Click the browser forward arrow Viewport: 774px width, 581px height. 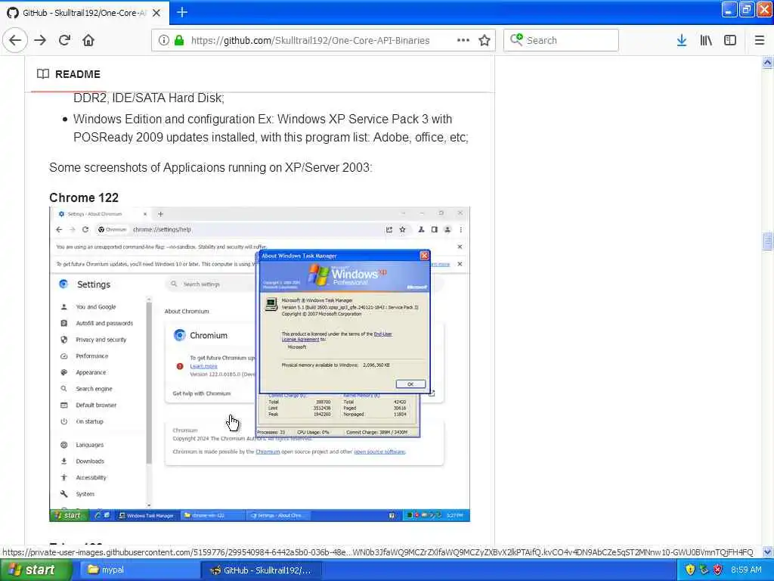pyautogui.click(x=40, y=40)
